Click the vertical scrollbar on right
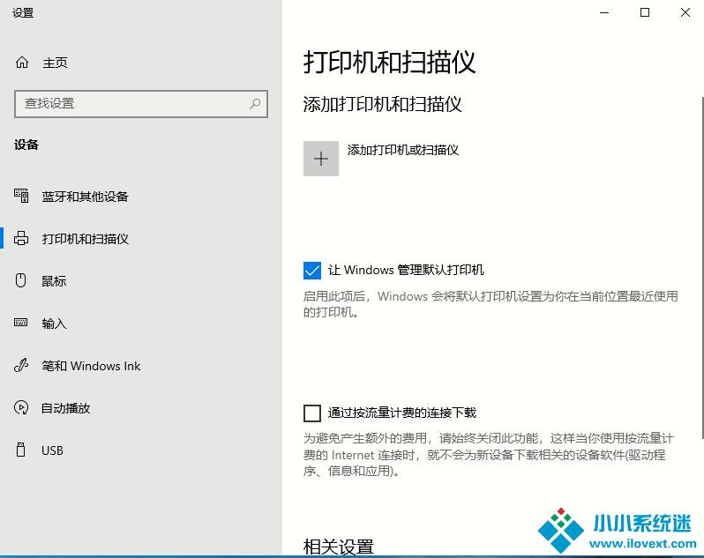Viewport: 704px width, 558px height. point(701,267)
